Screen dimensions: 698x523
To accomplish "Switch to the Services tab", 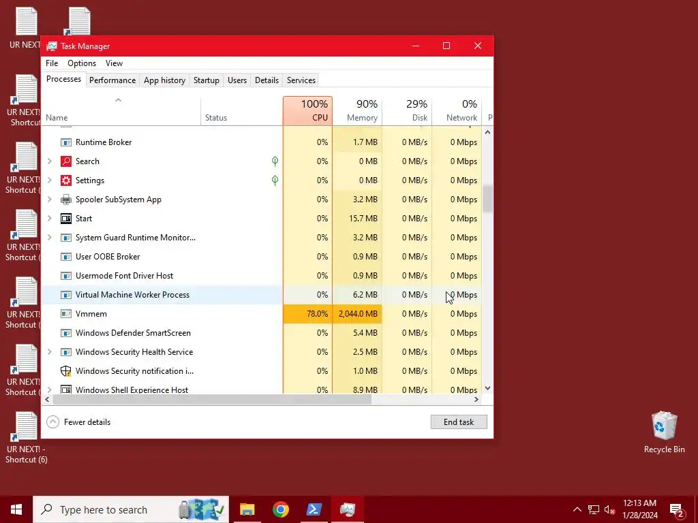I will coord(301,80).
